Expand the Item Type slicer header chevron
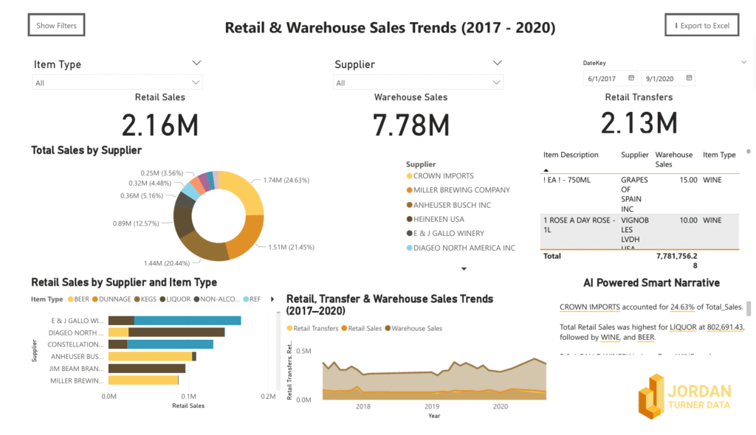 pyautogui.click(x=196, y=63)
